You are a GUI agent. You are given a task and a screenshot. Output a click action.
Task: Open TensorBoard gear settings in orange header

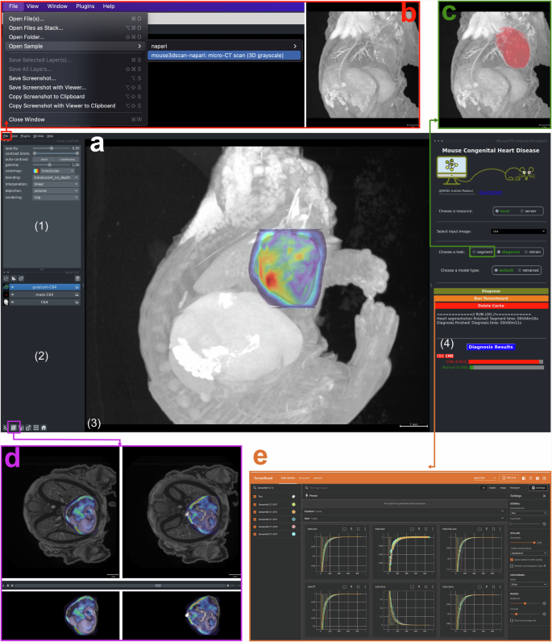coord(537,477)
